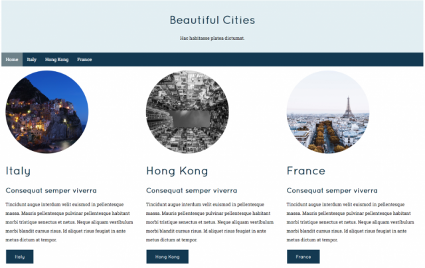Screen dimensions: 425x268
Task: Open France from the navigation bar
Action: (84, 59)
